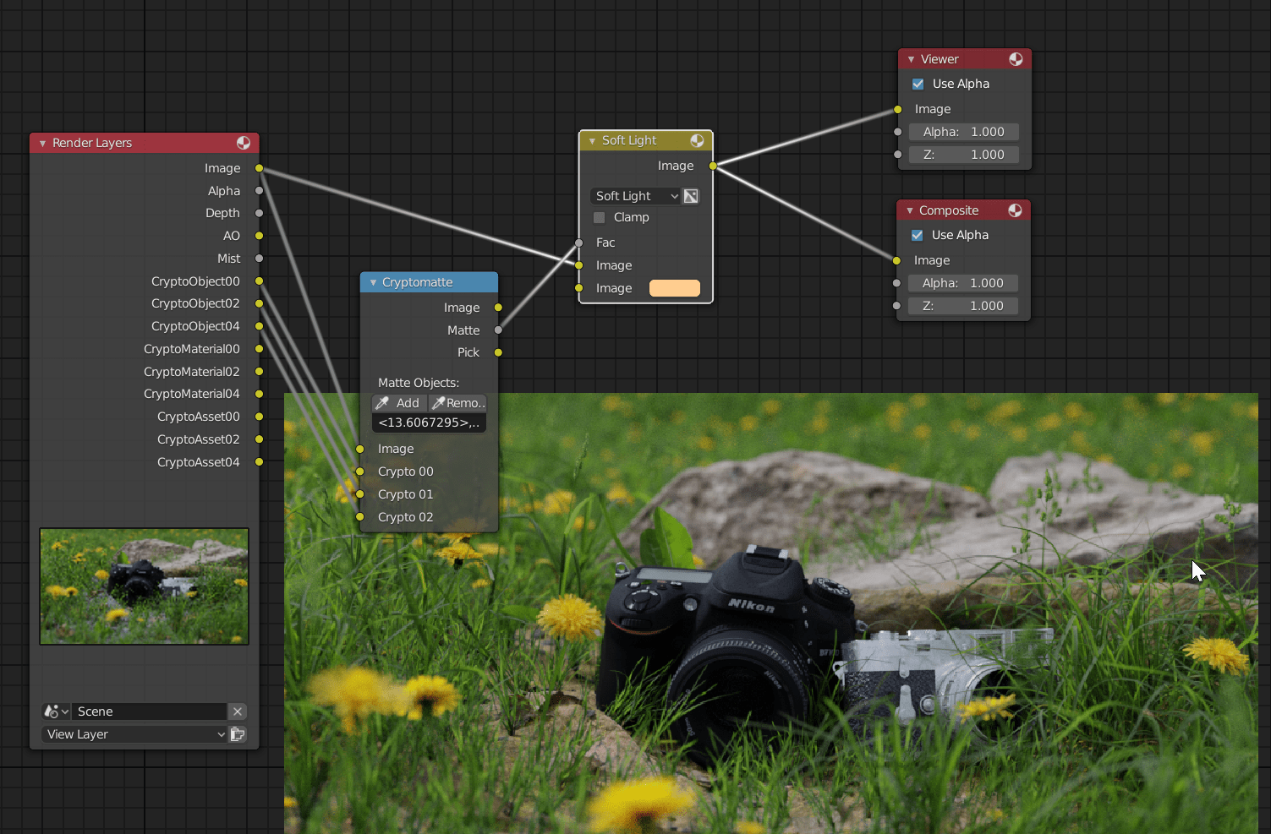
Task: Click the scene browse icon next to Scene field
Action: (x=53, y=711)
